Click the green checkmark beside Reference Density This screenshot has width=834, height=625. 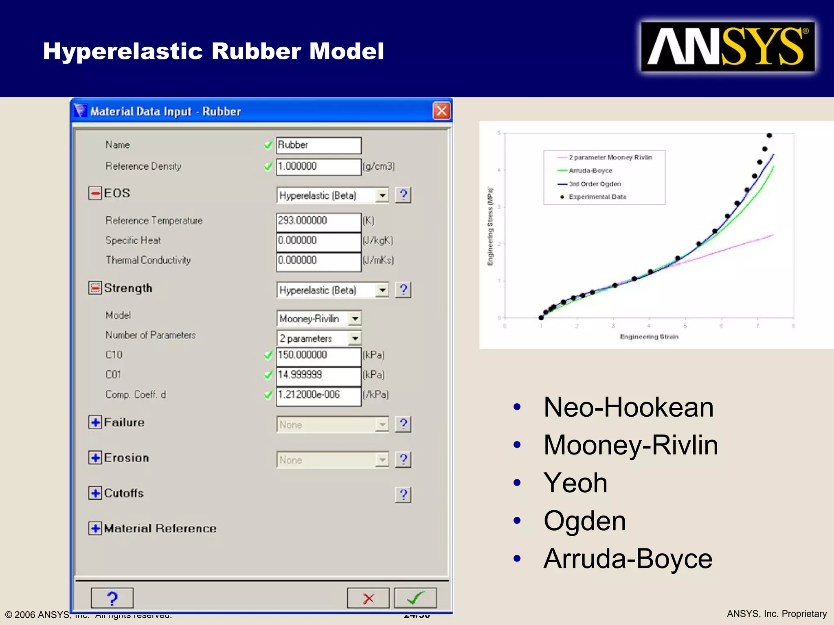(268, 166)
